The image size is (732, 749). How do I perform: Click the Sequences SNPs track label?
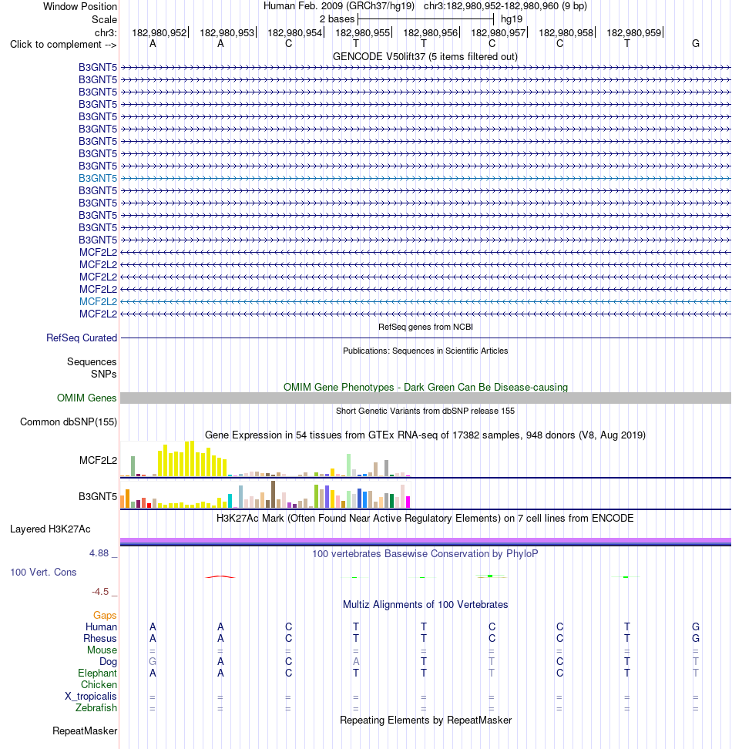click(92, 368)
